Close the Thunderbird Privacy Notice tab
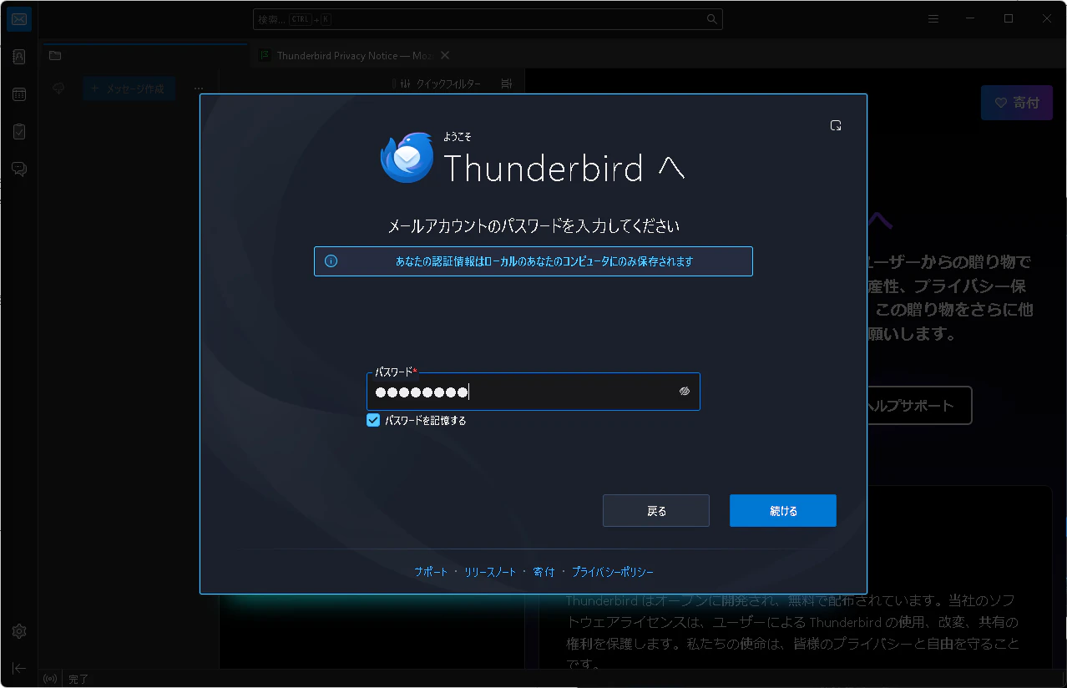Image resolution: width=1067 pixels, height=688 pixels. pyautogui.click(x=445, y=55)
